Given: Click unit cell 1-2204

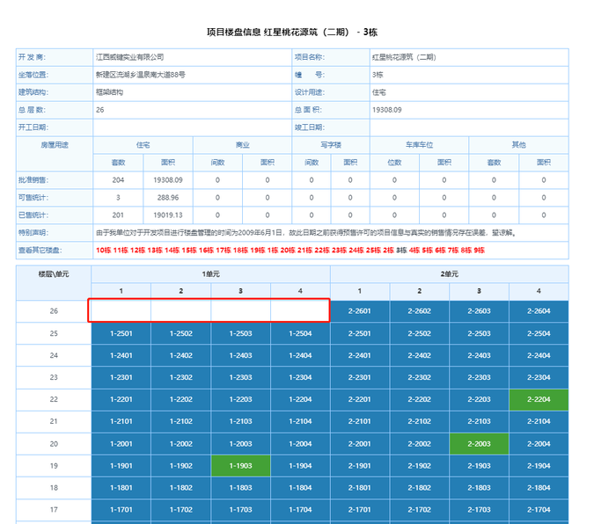Looking at the screenshot, I should (x=300, y=399).
